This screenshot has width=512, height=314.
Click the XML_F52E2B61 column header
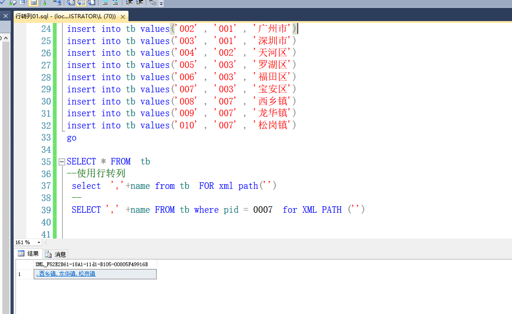95,264
